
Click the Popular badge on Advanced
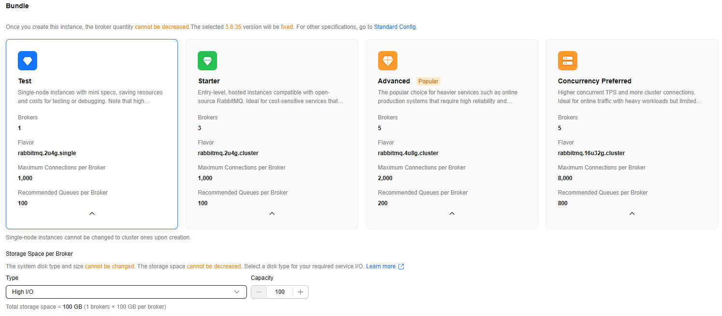click(428, 81)
